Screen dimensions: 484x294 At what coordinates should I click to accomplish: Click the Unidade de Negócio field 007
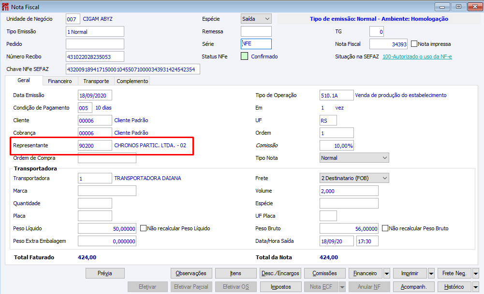coord(73,19)
